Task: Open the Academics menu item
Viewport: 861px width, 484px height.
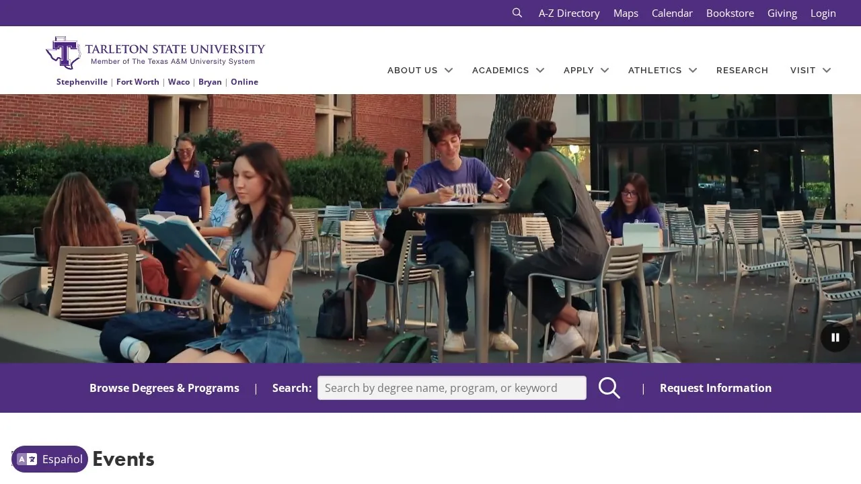Action: click(500, 70)
